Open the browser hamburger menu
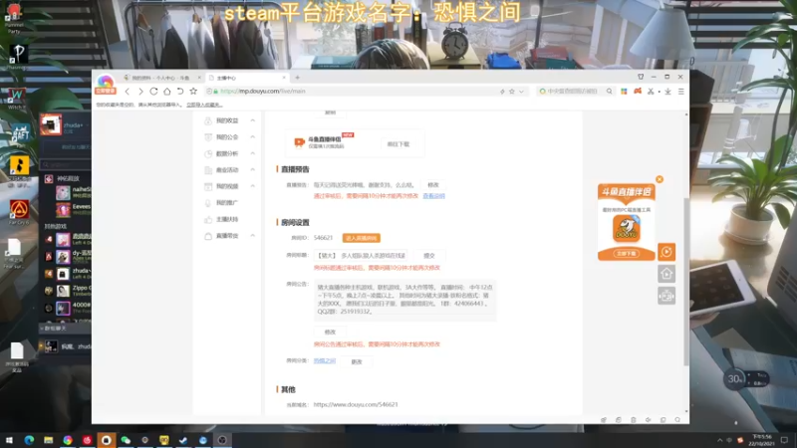 681,92
